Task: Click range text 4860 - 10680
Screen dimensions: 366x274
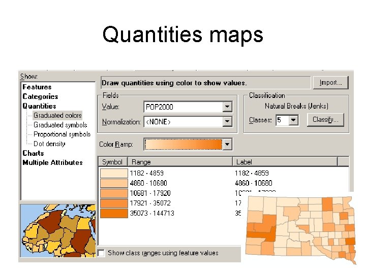Action: coord(148,183)
